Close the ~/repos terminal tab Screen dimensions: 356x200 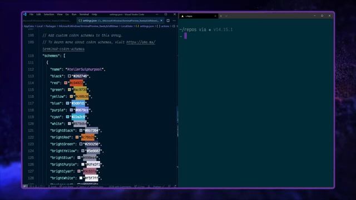point(215,16)
